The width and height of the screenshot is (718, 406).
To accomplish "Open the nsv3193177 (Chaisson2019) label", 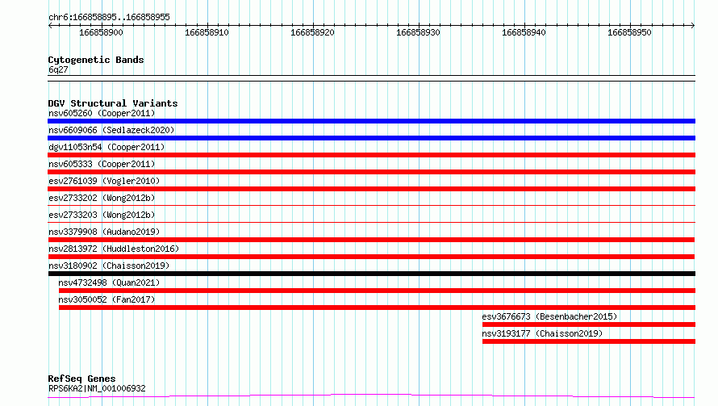I will pos(542,333).
